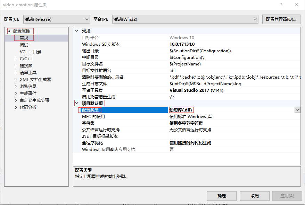Image resolution: width=305 pixels, height=205 pixels.
Task: Close the video_emotion 属性页 dialog
Action: 296,5
